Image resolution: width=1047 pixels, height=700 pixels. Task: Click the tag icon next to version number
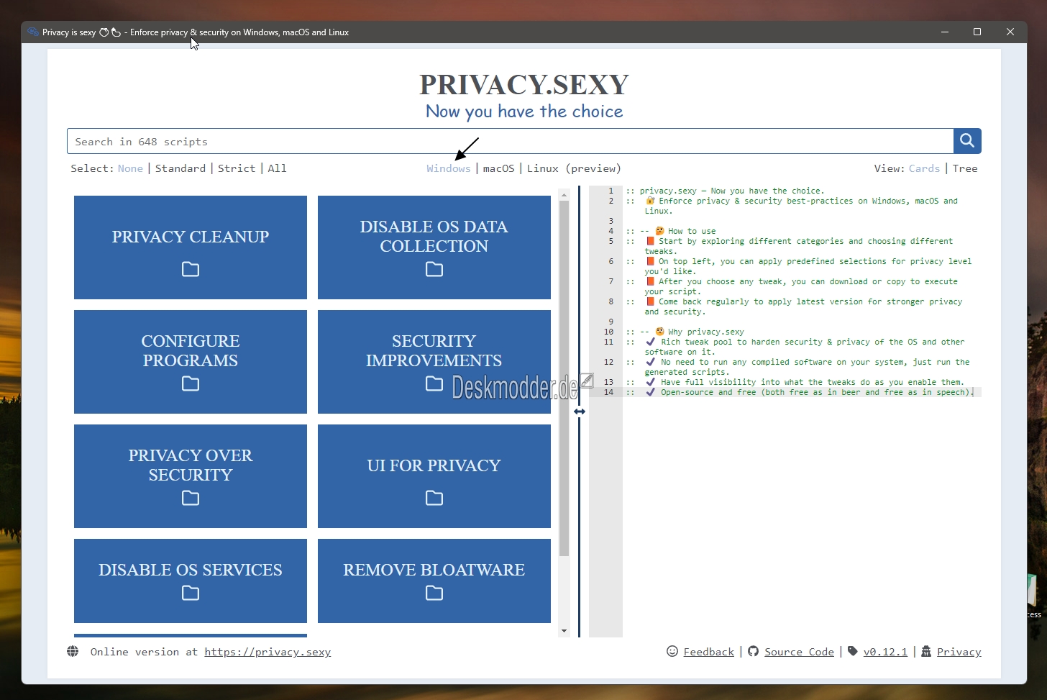pyautogui.click(x=853, y=651)
